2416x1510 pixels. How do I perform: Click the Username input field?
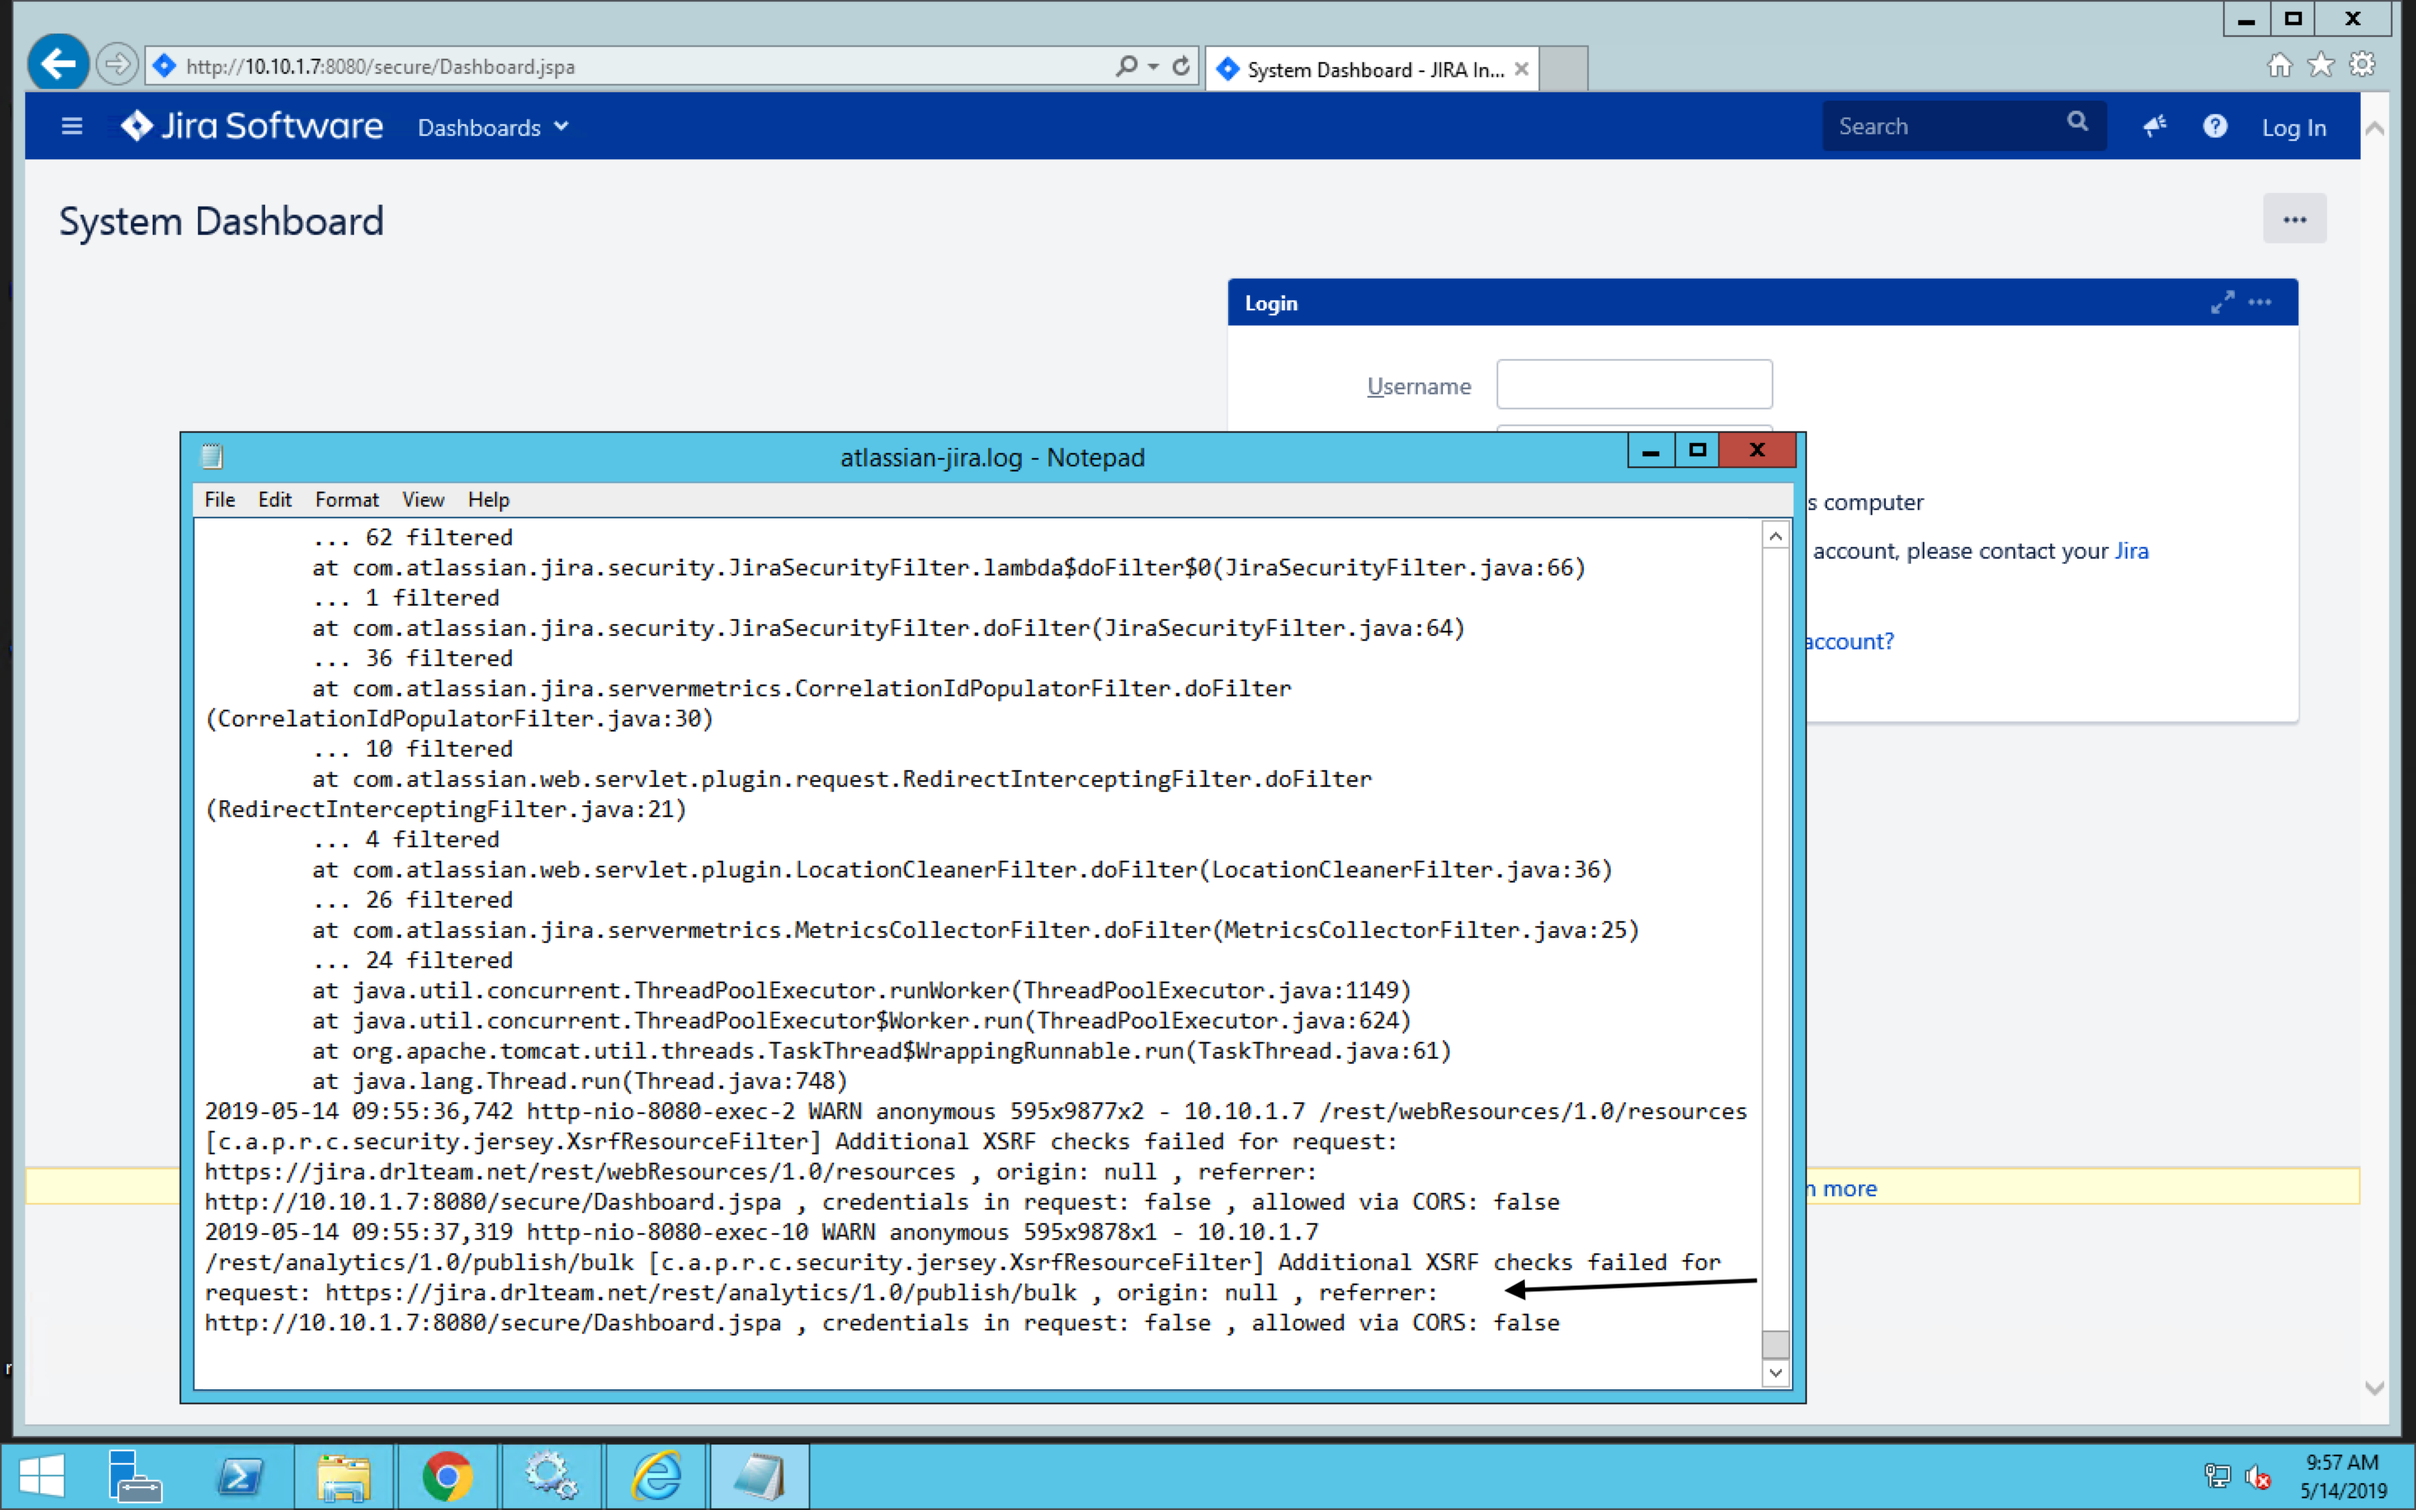pyautogui.click(x=1634, y=384)
